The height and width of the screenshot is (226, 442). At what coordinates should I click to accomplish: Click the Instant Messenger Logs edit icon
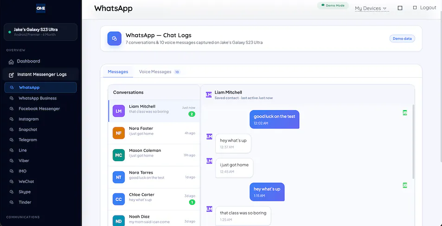click(x=11, y=75)
